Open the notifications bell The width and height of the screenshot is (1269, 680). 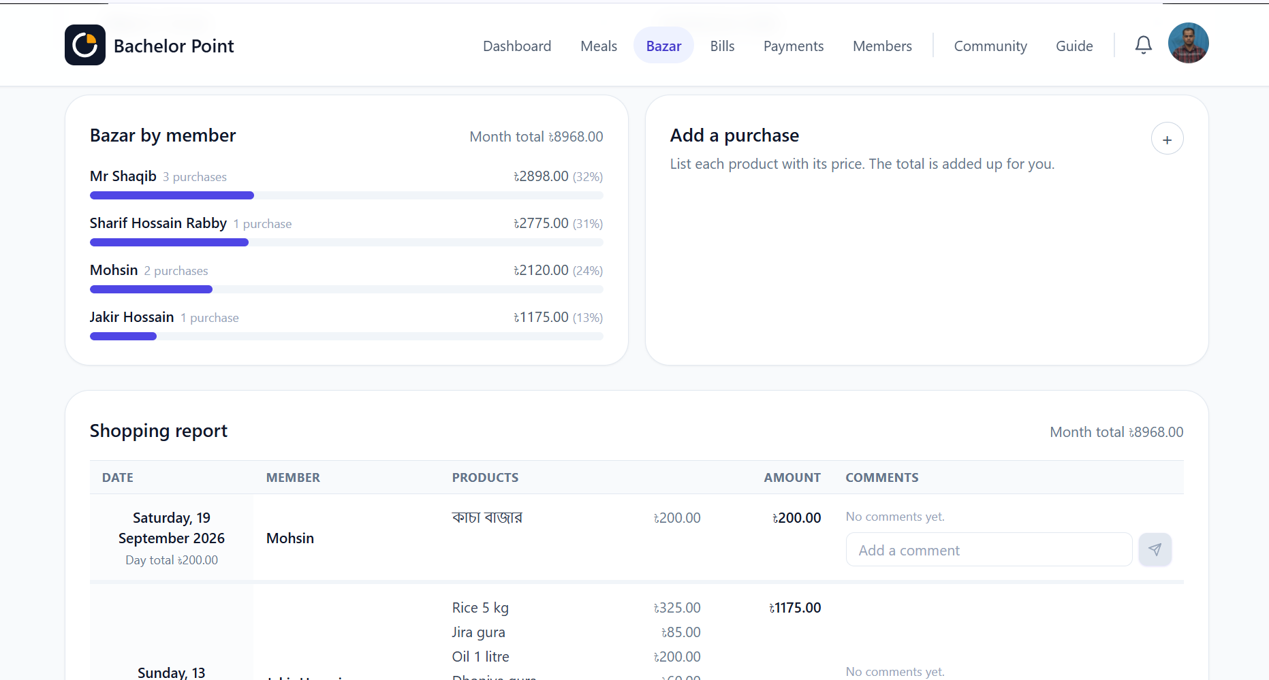(x=1144, y=46)
